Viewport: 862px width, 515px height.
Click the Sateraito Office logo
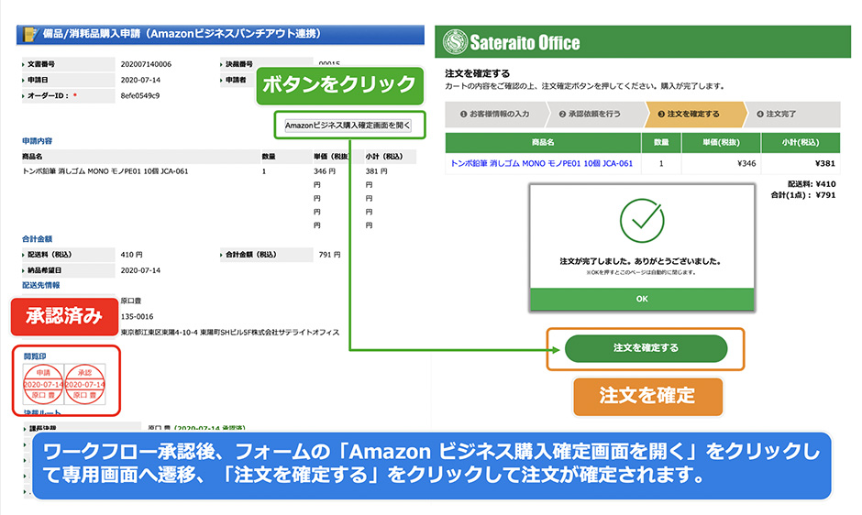(x=513, y=43)
